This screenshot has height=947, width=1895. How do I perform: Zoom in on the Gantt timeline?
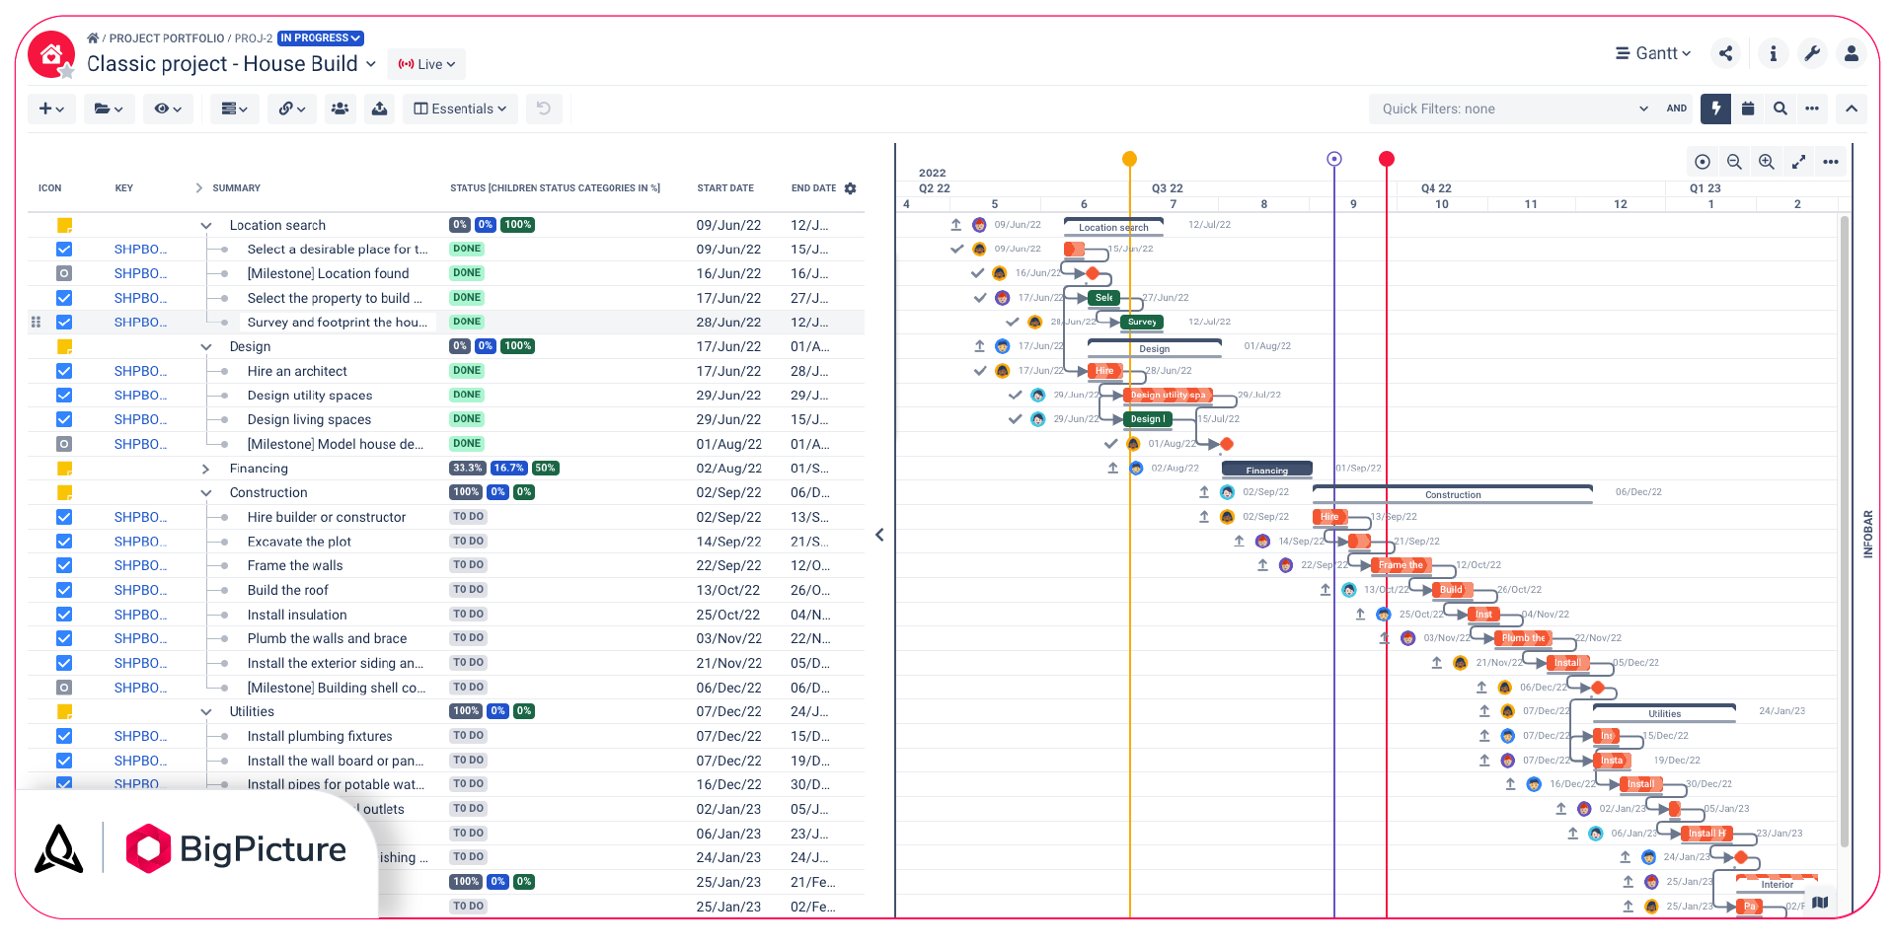coord(1767,161)
